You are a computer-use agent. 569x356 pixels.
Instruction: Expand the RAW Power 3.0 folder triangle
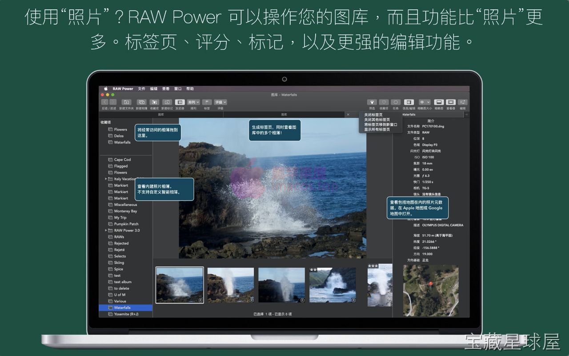(106, 231)
